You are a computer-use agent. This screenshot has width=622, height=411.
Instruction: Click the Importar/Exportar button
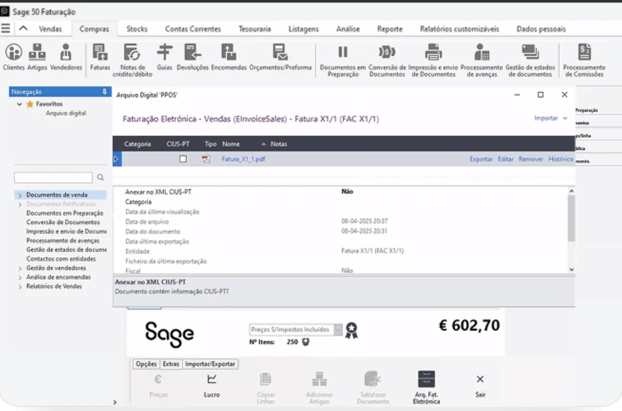point(210,364)
